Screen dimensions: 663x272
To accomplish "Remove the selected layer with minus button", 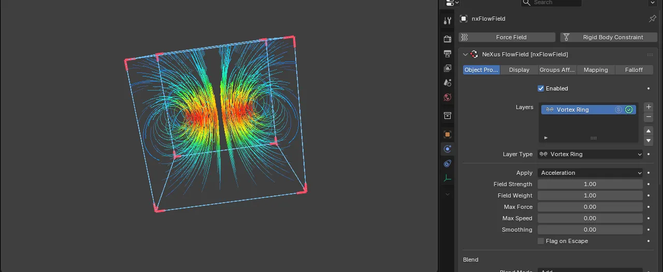I will click(x=648, y=117).
